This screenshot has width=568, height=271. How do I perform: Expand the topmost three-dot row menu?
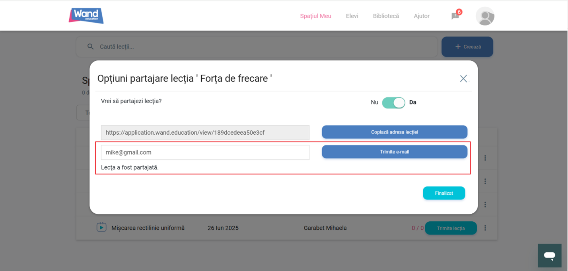tap(485, 158)
